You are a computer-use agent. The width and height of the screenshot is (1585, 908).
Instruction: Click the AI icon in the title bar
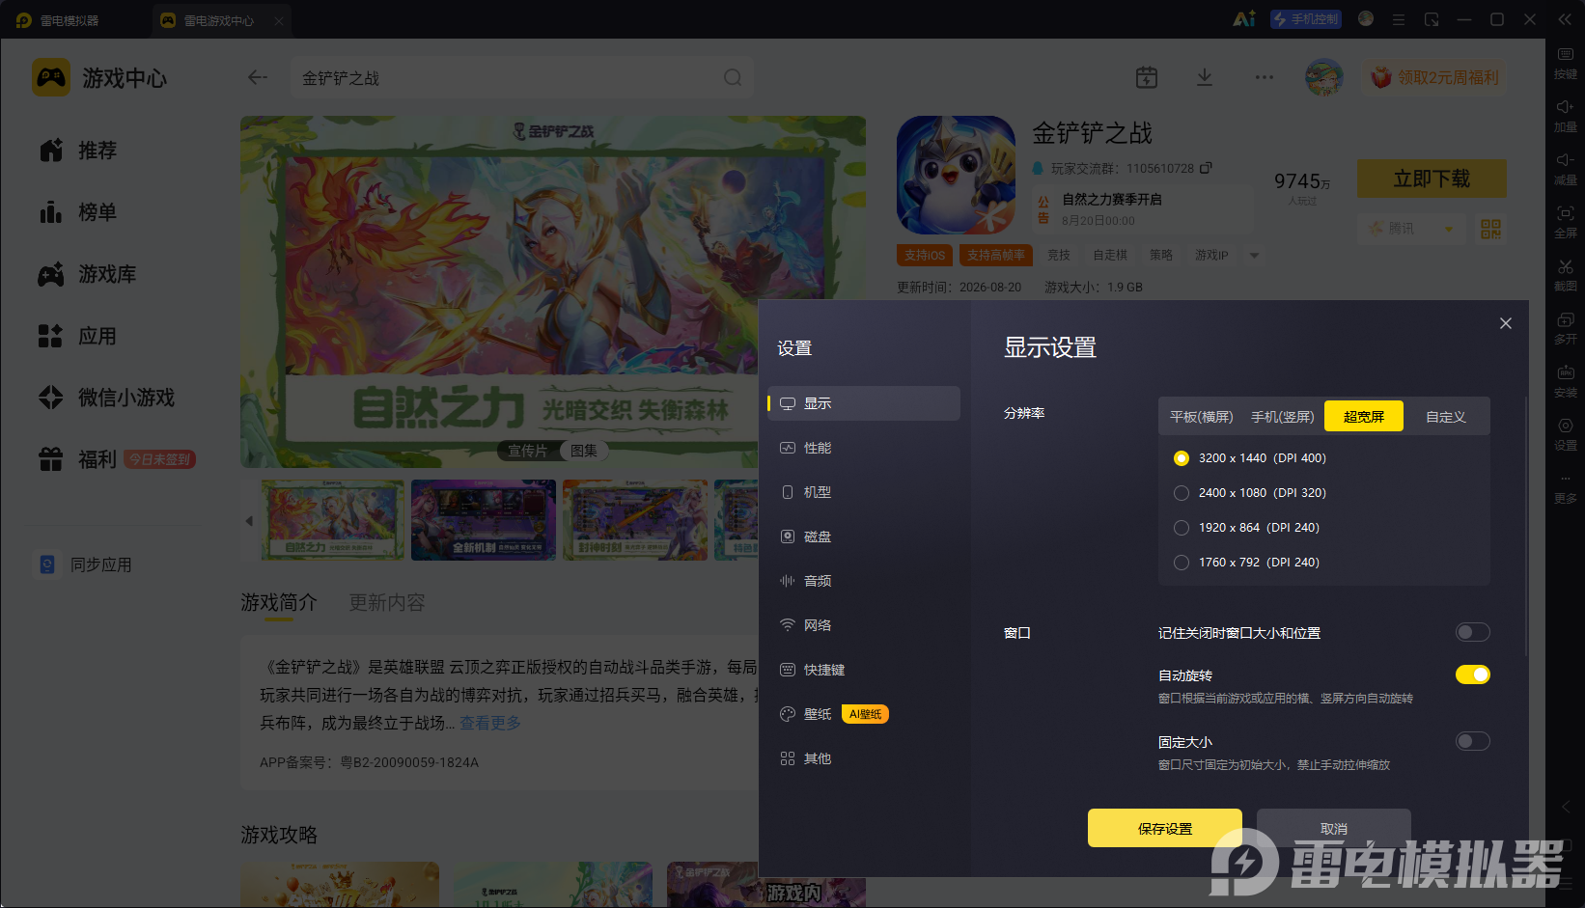(1244, 19)
